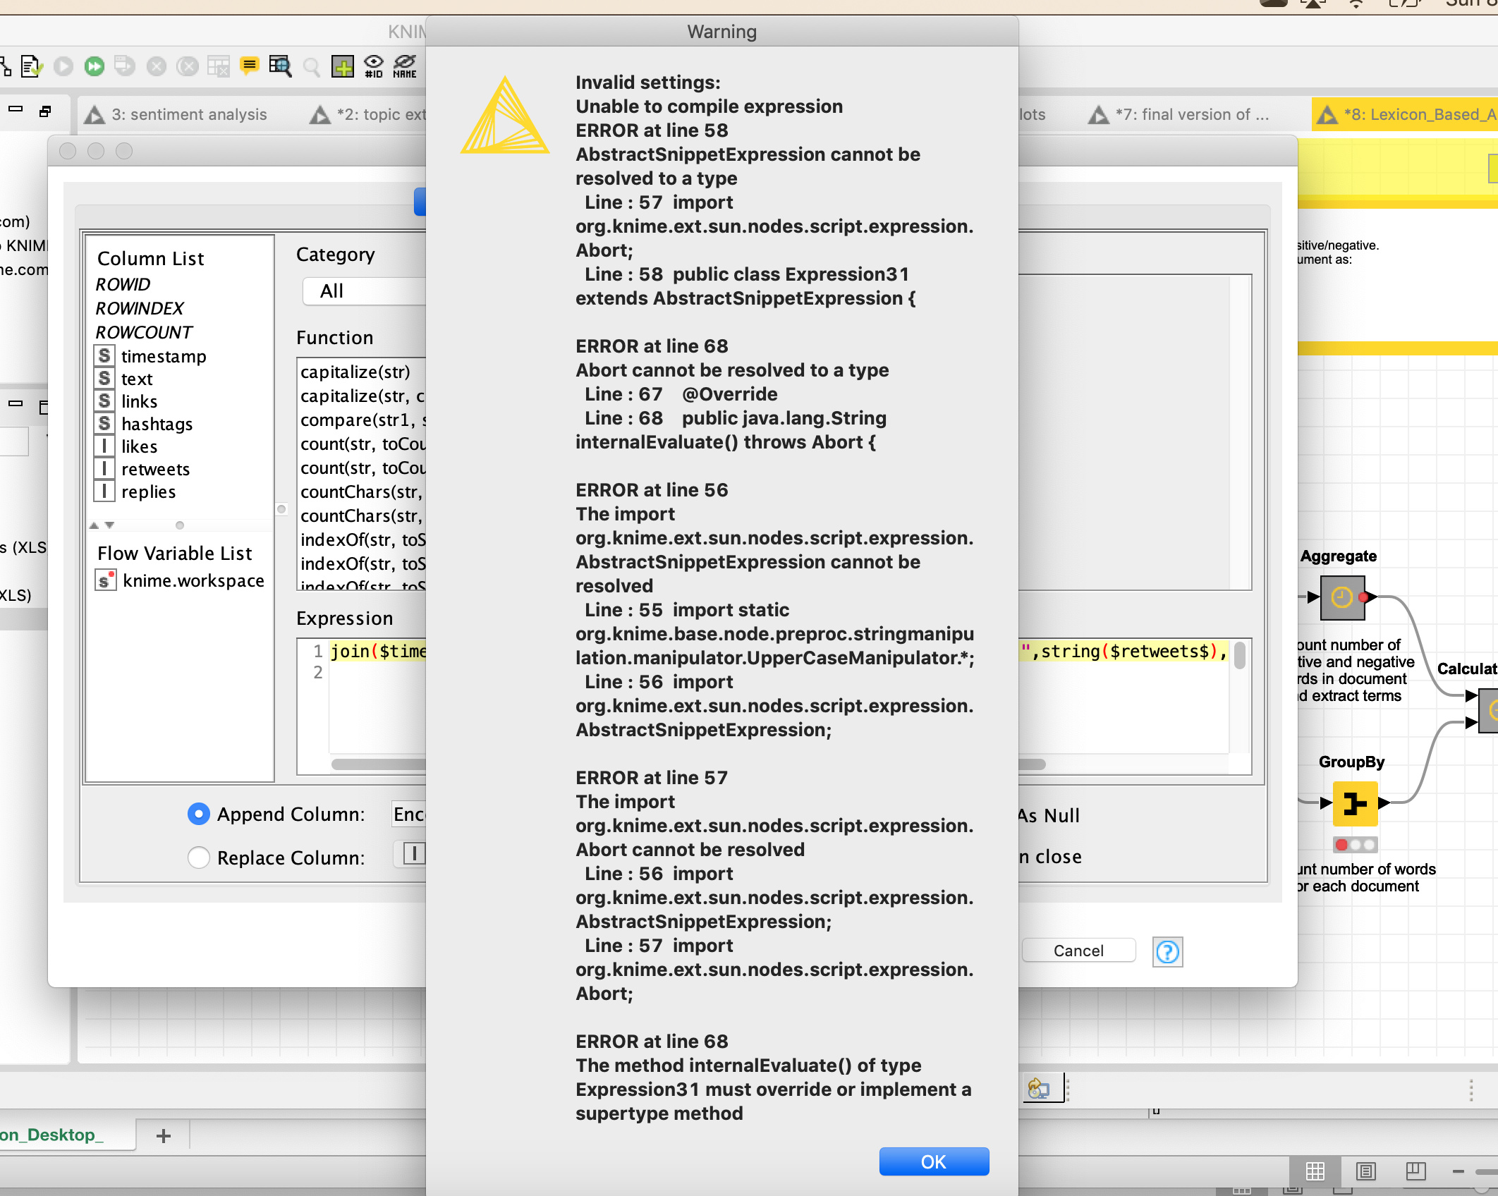Switch to the '*2: topic ext' workflow tab

(367, 114)
